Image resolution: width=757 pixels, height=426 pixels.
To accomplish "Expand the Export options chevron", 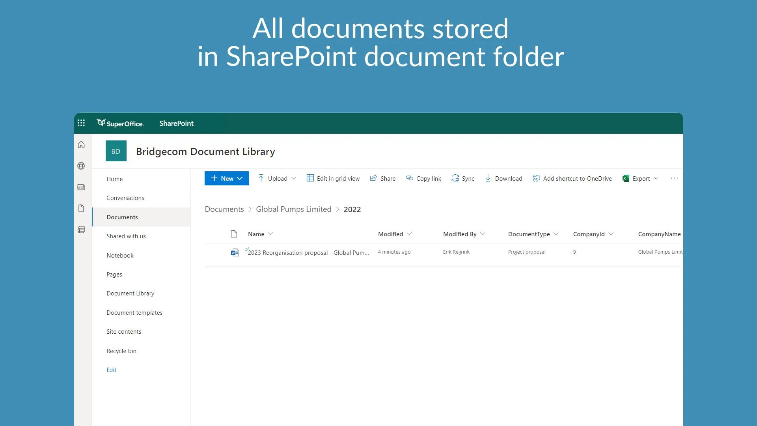I will 656,178.
